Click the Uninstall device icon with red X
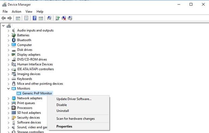This screenshot has height=133, width=209. [x=64, y=18]
